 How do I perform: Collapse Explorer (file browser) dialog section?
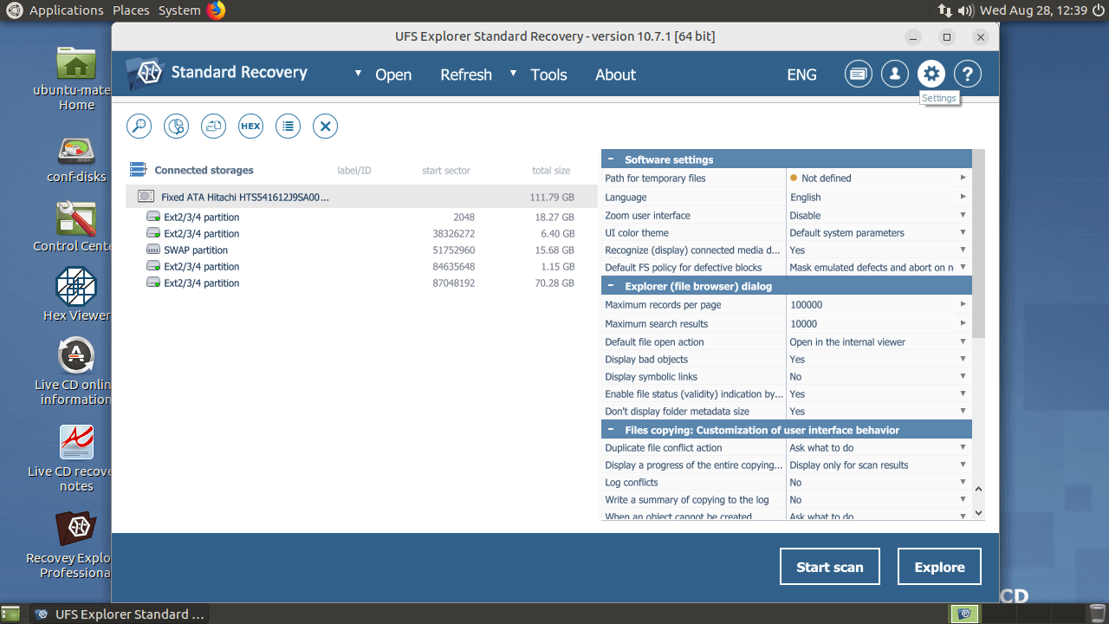click(x=611, y=286)
